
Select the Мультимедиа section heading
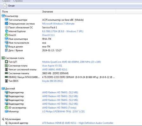click(x=13, y=119)
